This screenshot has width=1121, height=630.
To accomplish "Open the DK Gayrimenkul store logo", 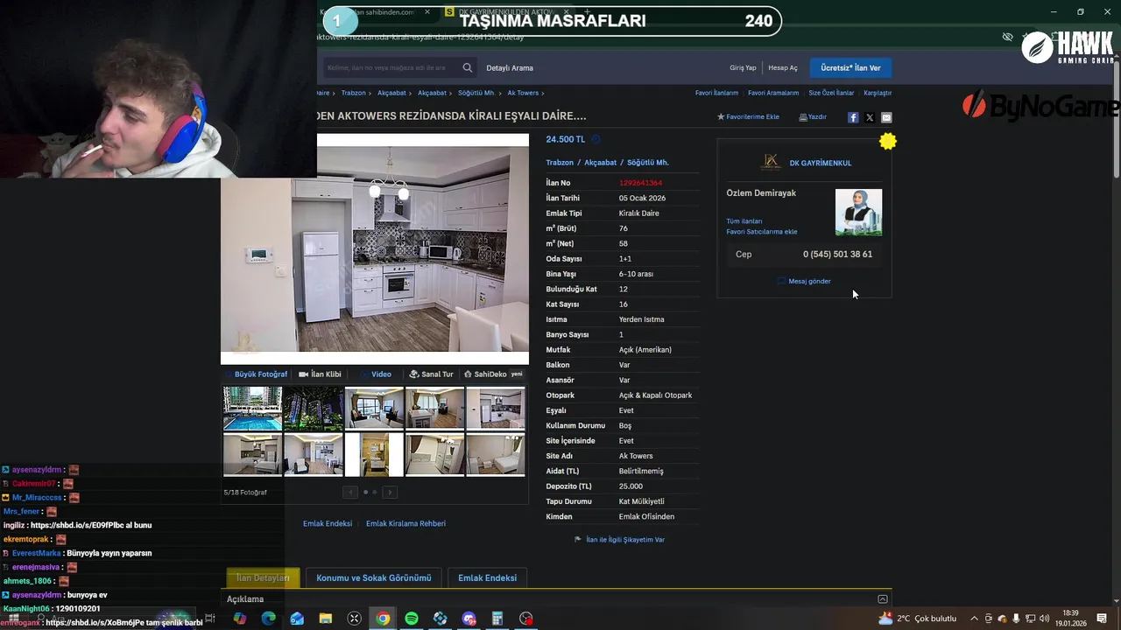I will tap(771, 162).
